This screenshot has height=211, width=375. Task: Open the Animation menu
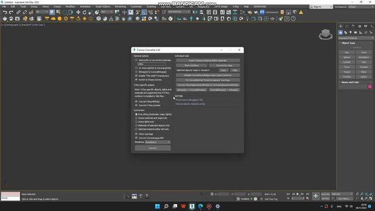pos(85,6)
